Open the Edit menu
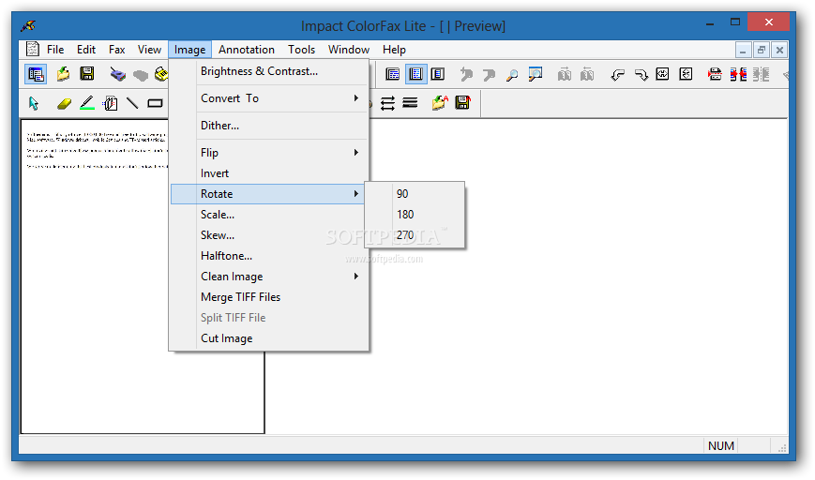The width and height of the screenshot is (815, 480). 86,50
